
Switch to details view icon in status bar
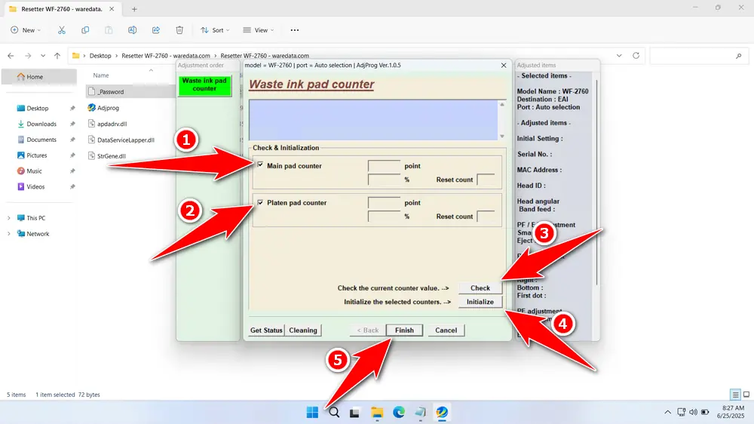(x=735, y=395)
